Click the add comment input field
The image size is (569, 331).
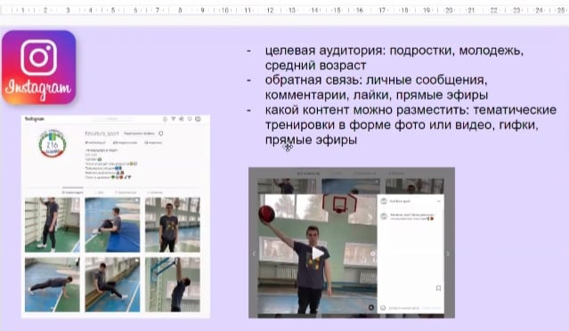pos(403,308)
